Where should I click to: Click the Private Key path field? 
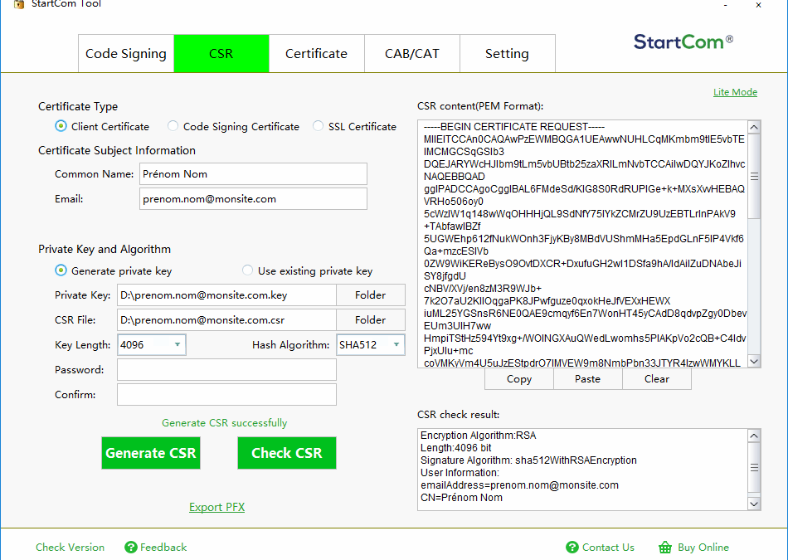[226, 295]
